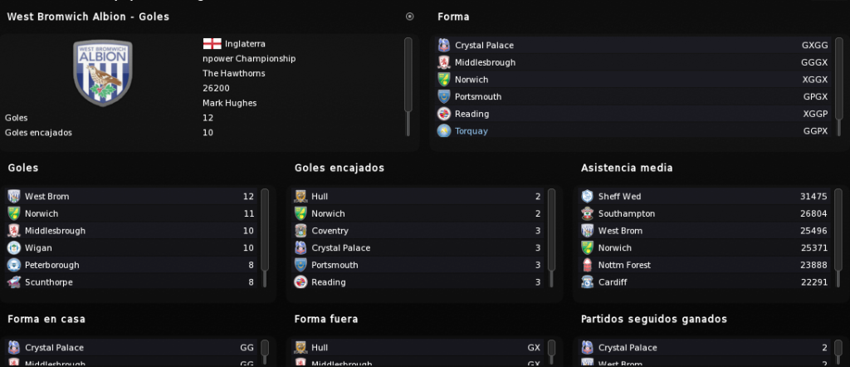The image size is (850, 367).
Task: Open the Torquay team link
Action: click(x=471, y=131)
